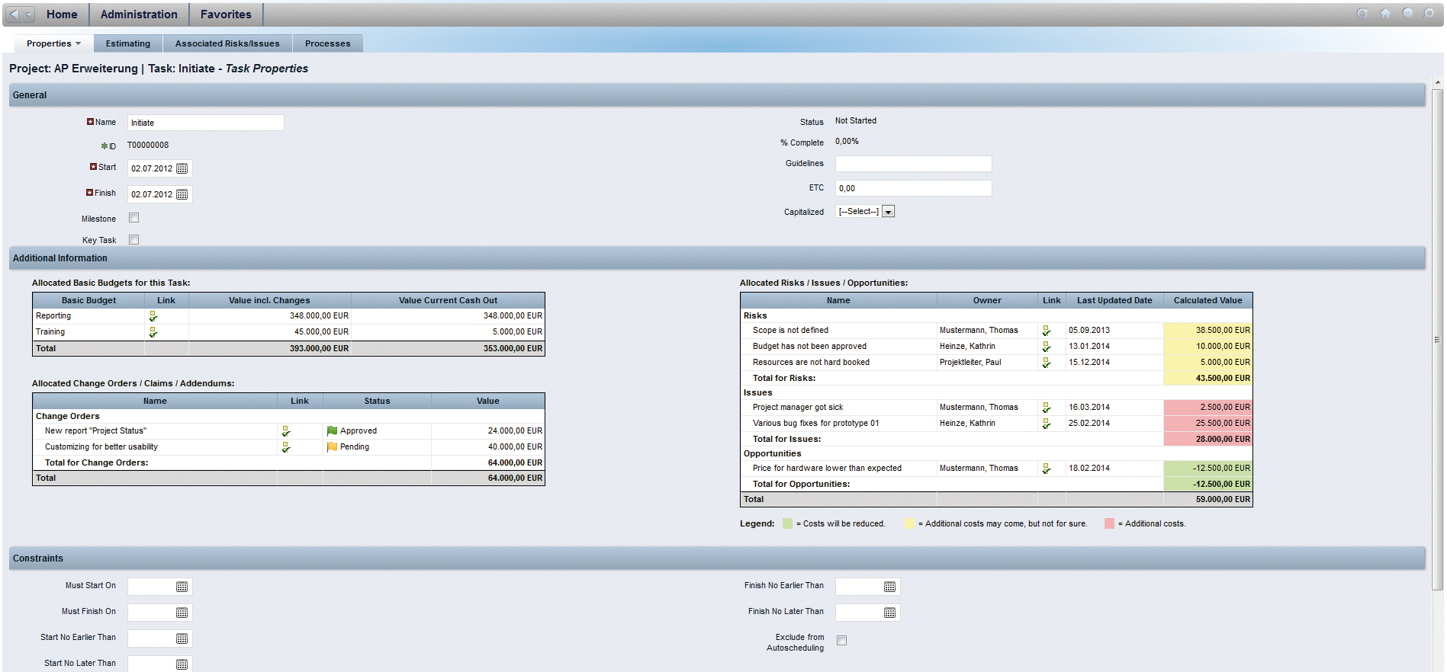Open the Favorites menu
The image size is (1447, 672).
[226, 14]
